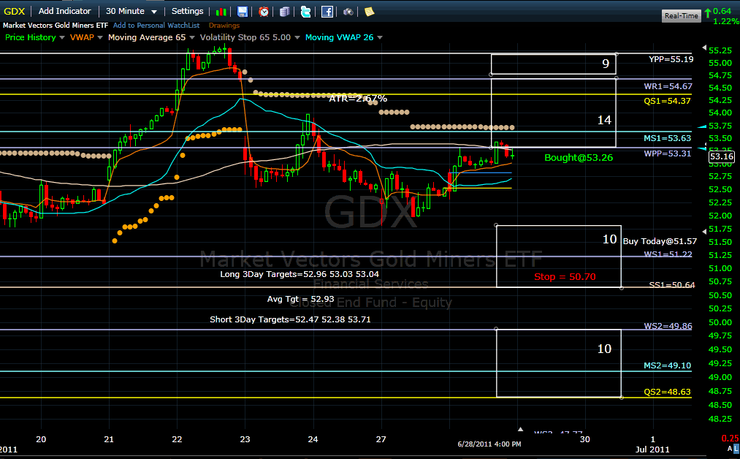740x459 pixels.
Task: Click the Short 3Day Targets text
Action: (x=290, y=319)
